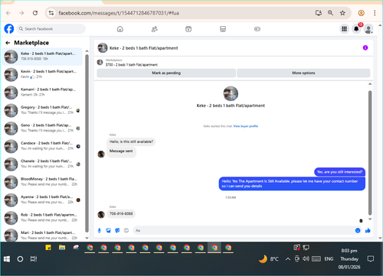Open Keke conversation in list
Viewport: 383px width, 276px height.
pyautogui.click(x=42, y=57)
